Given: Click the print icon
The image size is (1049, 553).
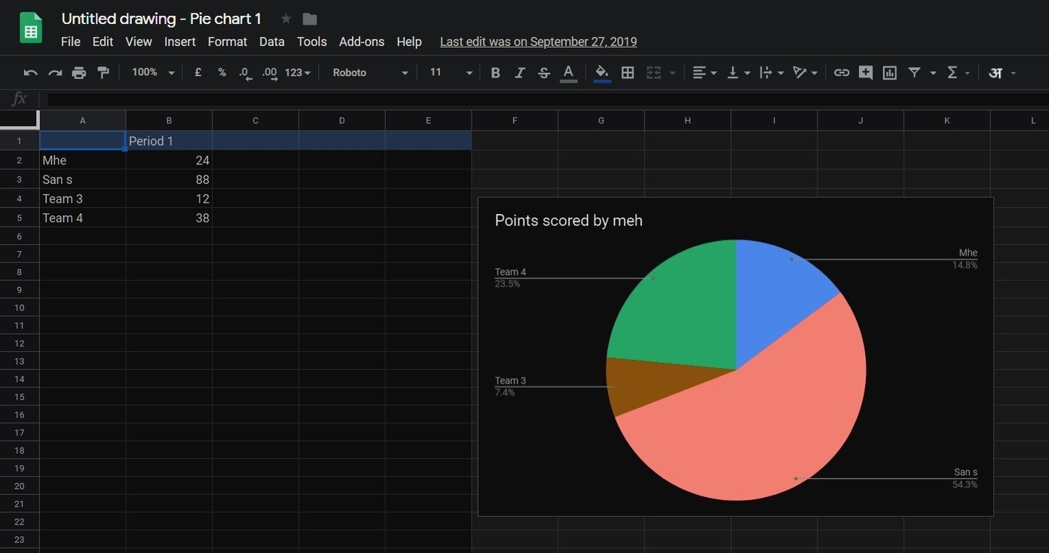Looking at the screenshot, I should [79, 73].
